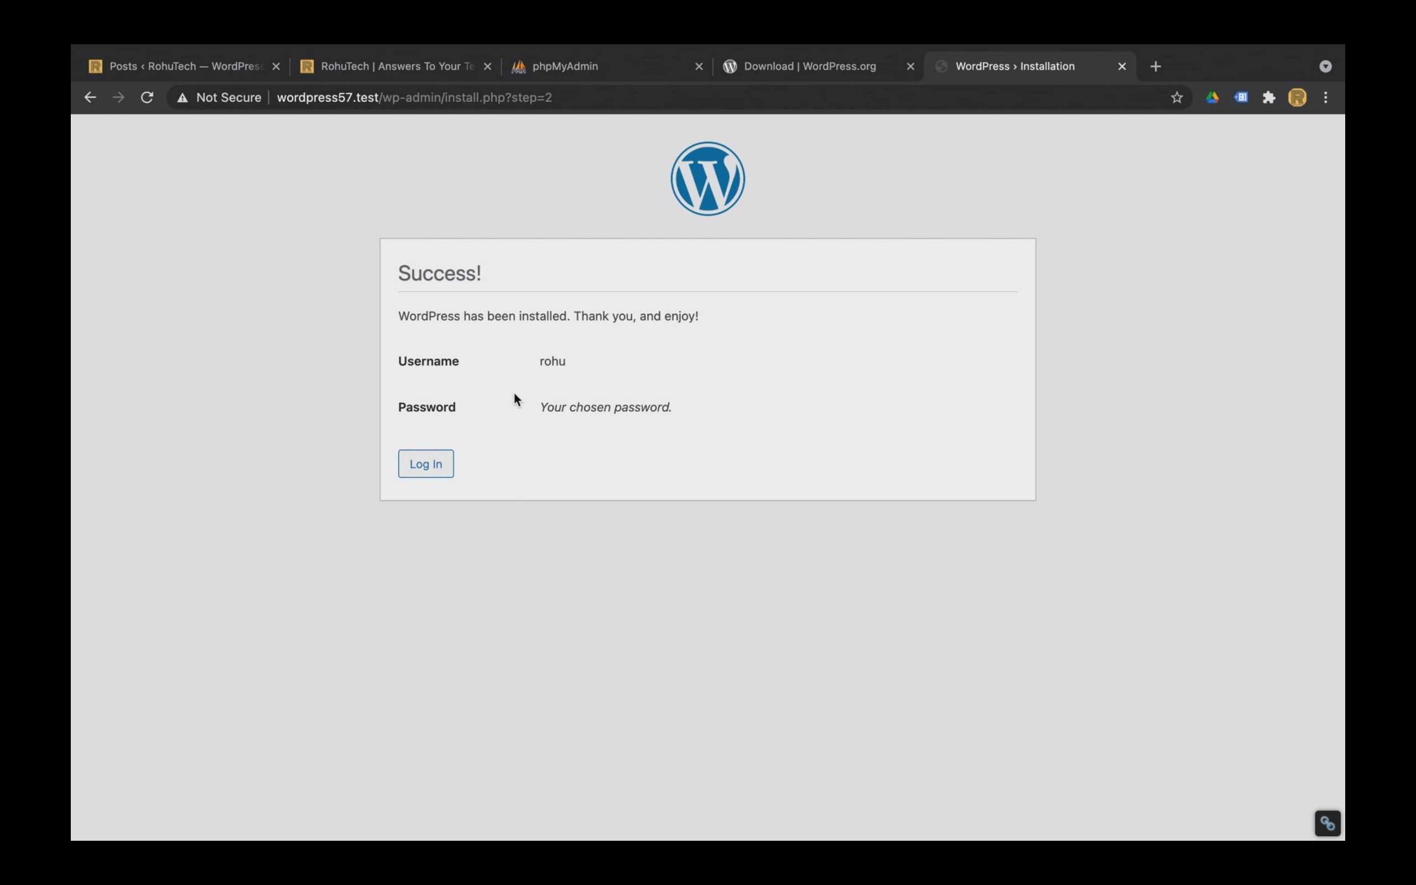Click the WordPress logo icon
The width and height of the screenshot is (1416, 885).
point(707,178)
